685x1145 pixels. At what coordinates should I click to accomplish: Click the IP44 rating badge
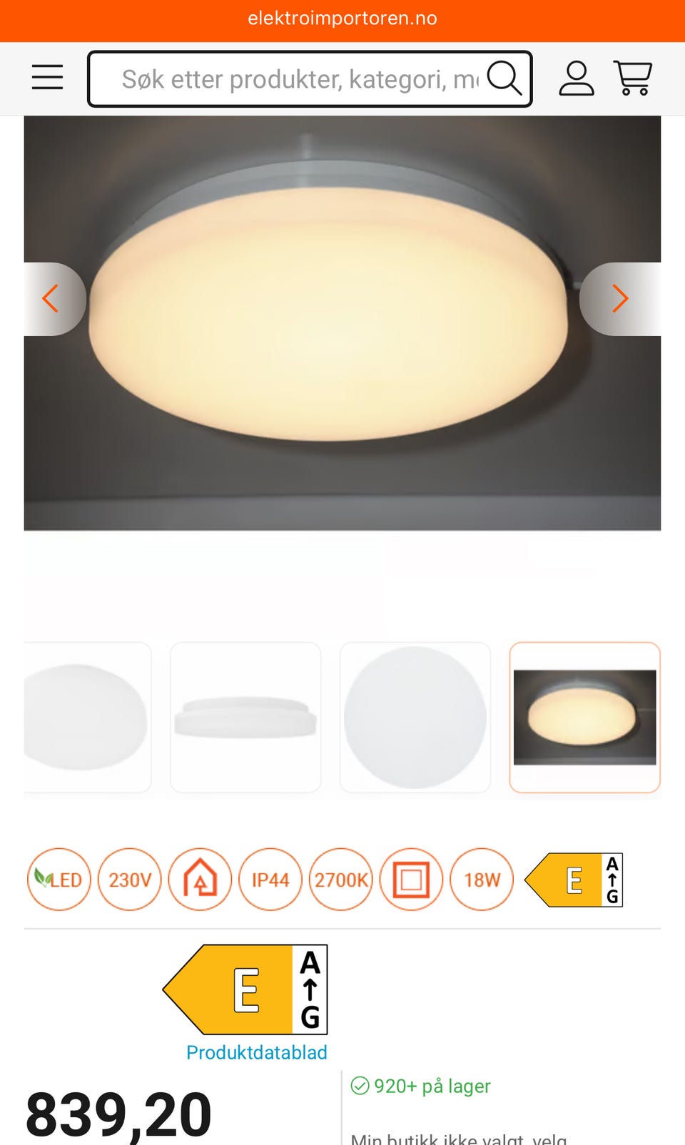click(x=270, y=879)
